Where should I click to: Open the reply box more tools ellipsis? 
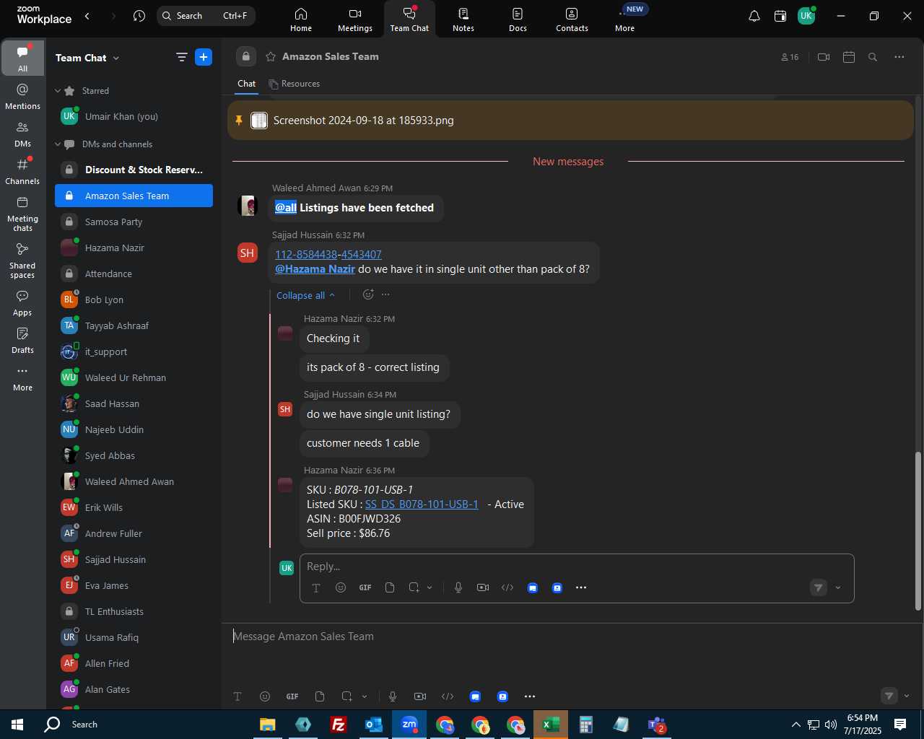point(581,587)
